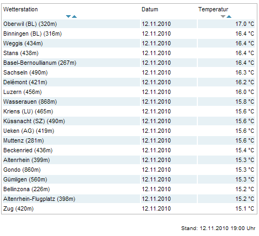Sort Wetterstation column descending arrow
Viewport: 259px width, 236px height.
pyautogui.click(x=68, y=17)
